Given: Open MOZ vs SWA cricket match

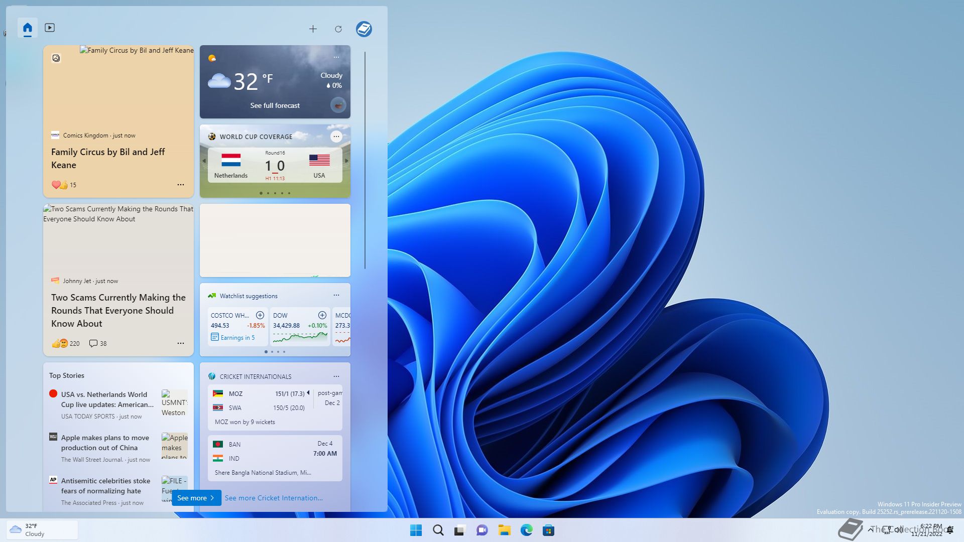Looking at the screenshot, I should (275, 408).
